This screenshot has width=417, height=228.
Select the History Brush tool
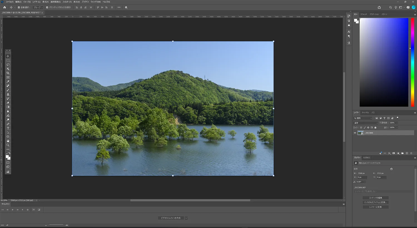point(8,98)
